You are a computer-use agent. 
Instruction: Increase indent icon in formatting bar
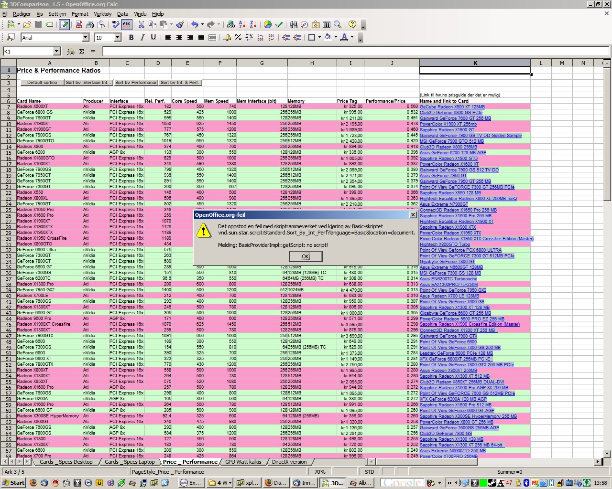point(297,37)
